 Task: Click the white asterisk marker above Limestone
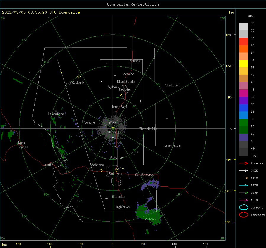click(x=56, y=111)
